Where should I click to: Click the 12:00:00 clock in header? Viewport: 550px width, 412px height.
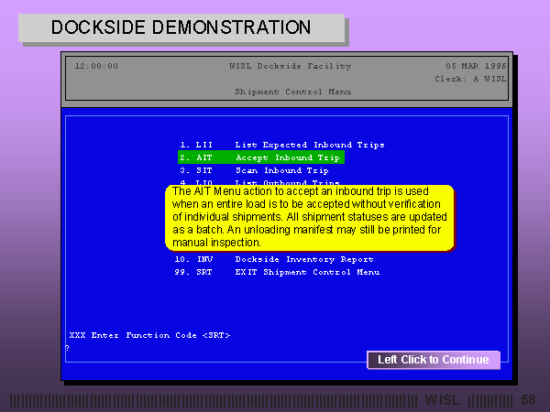(96, 66)
